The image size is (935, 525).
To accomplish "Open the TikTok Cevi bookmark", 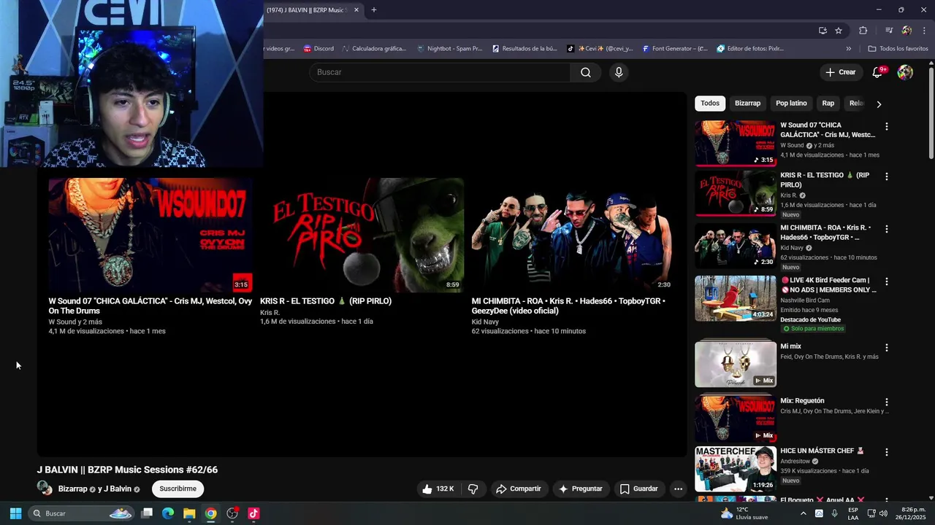I will point(600,49).
